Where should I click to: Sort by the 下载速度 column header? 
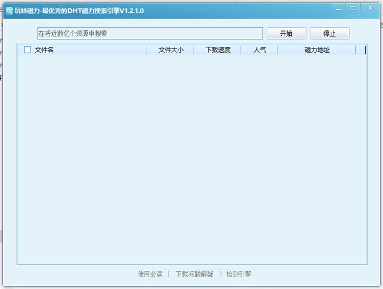[x=218, y=50]
